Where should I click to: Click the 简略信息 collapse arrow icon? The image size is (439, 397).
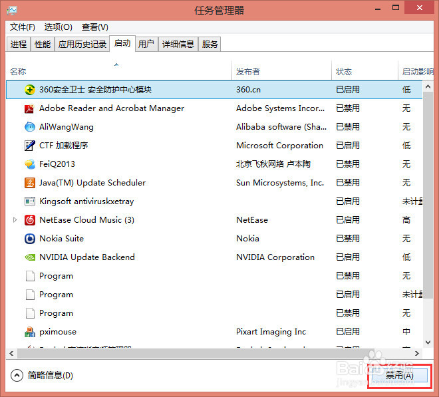[x=17, y=376]
